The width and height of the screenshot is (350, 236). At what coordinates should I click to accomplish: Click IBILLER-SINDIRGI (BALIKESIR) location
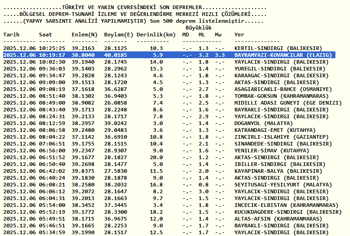pyautogui.click(x=280, y=164)
